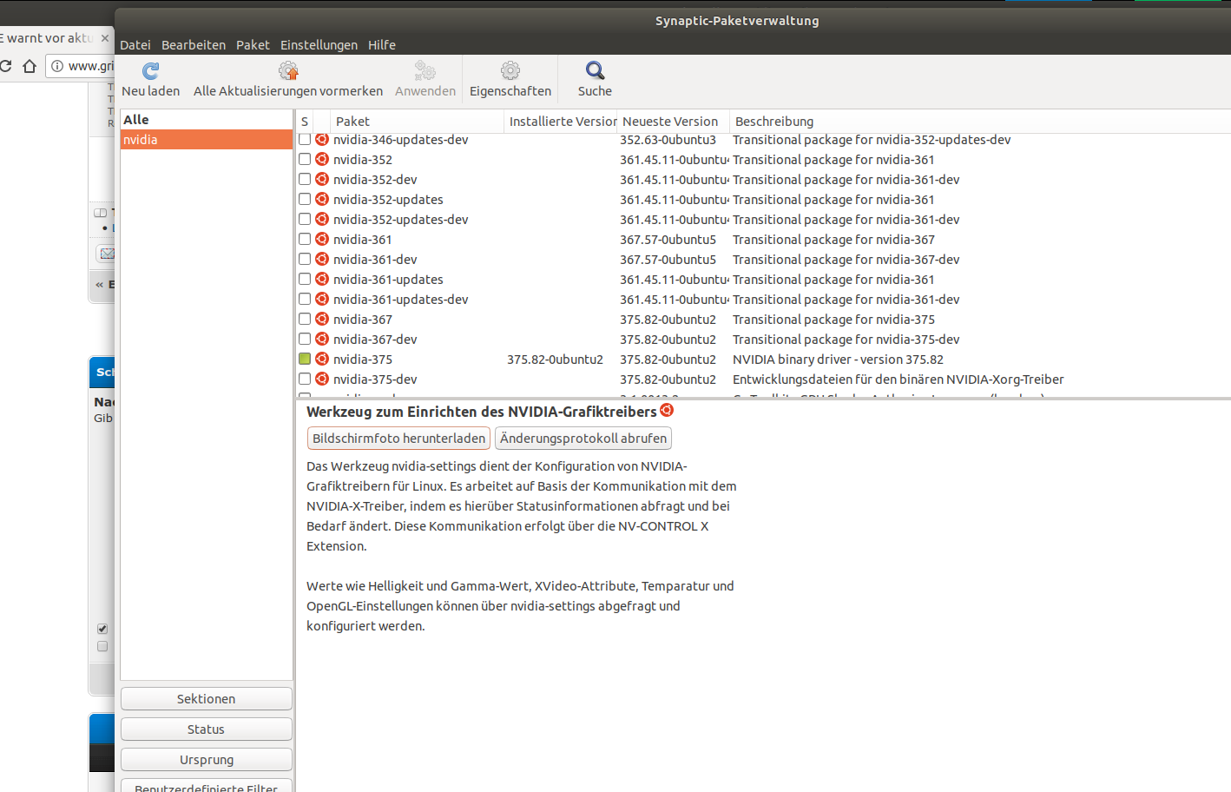The width and height of the screenshot is (1231, 792).
Task: Click Bildschirmfoto herunterladen button
Action: pos(398,439)
